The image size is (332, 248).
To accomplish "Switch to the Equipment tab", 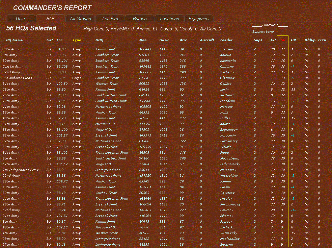I will point(199,19).
